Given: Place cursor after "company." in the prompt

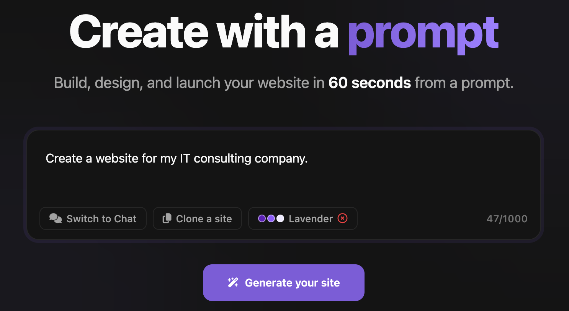Looking at the screenshot, I should click(308, 158).
